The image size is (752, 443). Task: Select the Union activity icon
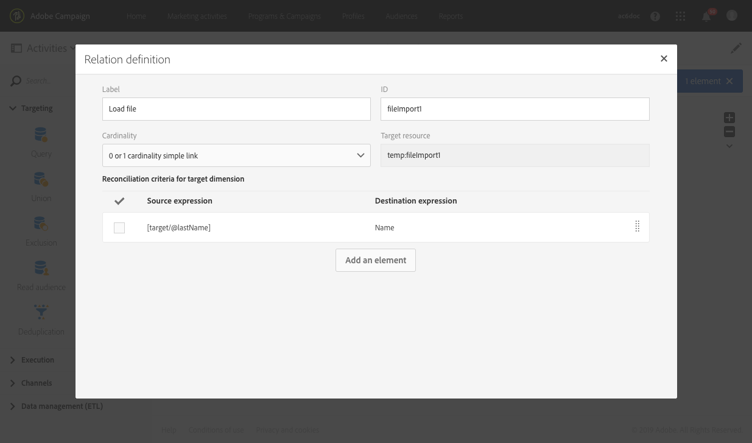[x=41, y=180]
